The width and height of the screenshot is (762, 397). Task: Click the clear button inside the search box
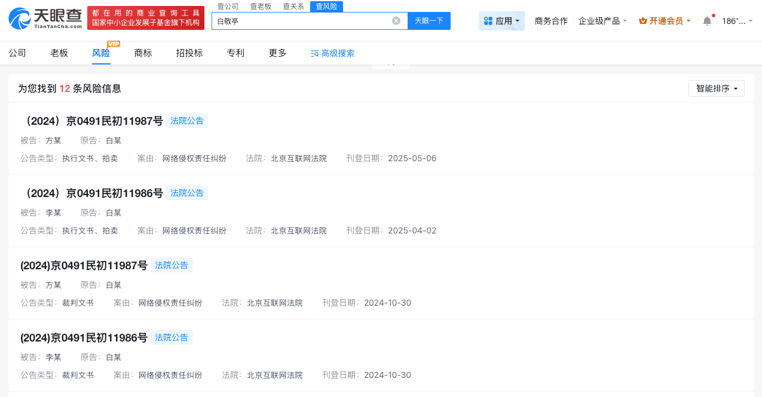[x=396, y=20]
